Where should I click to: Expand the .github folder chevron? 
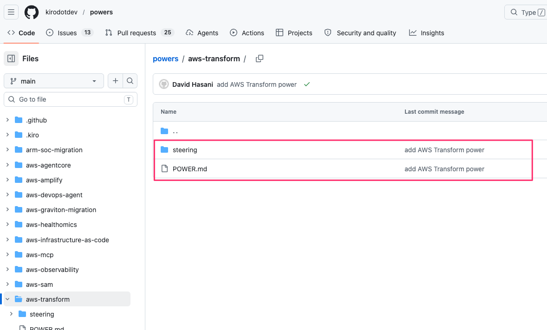7,120
